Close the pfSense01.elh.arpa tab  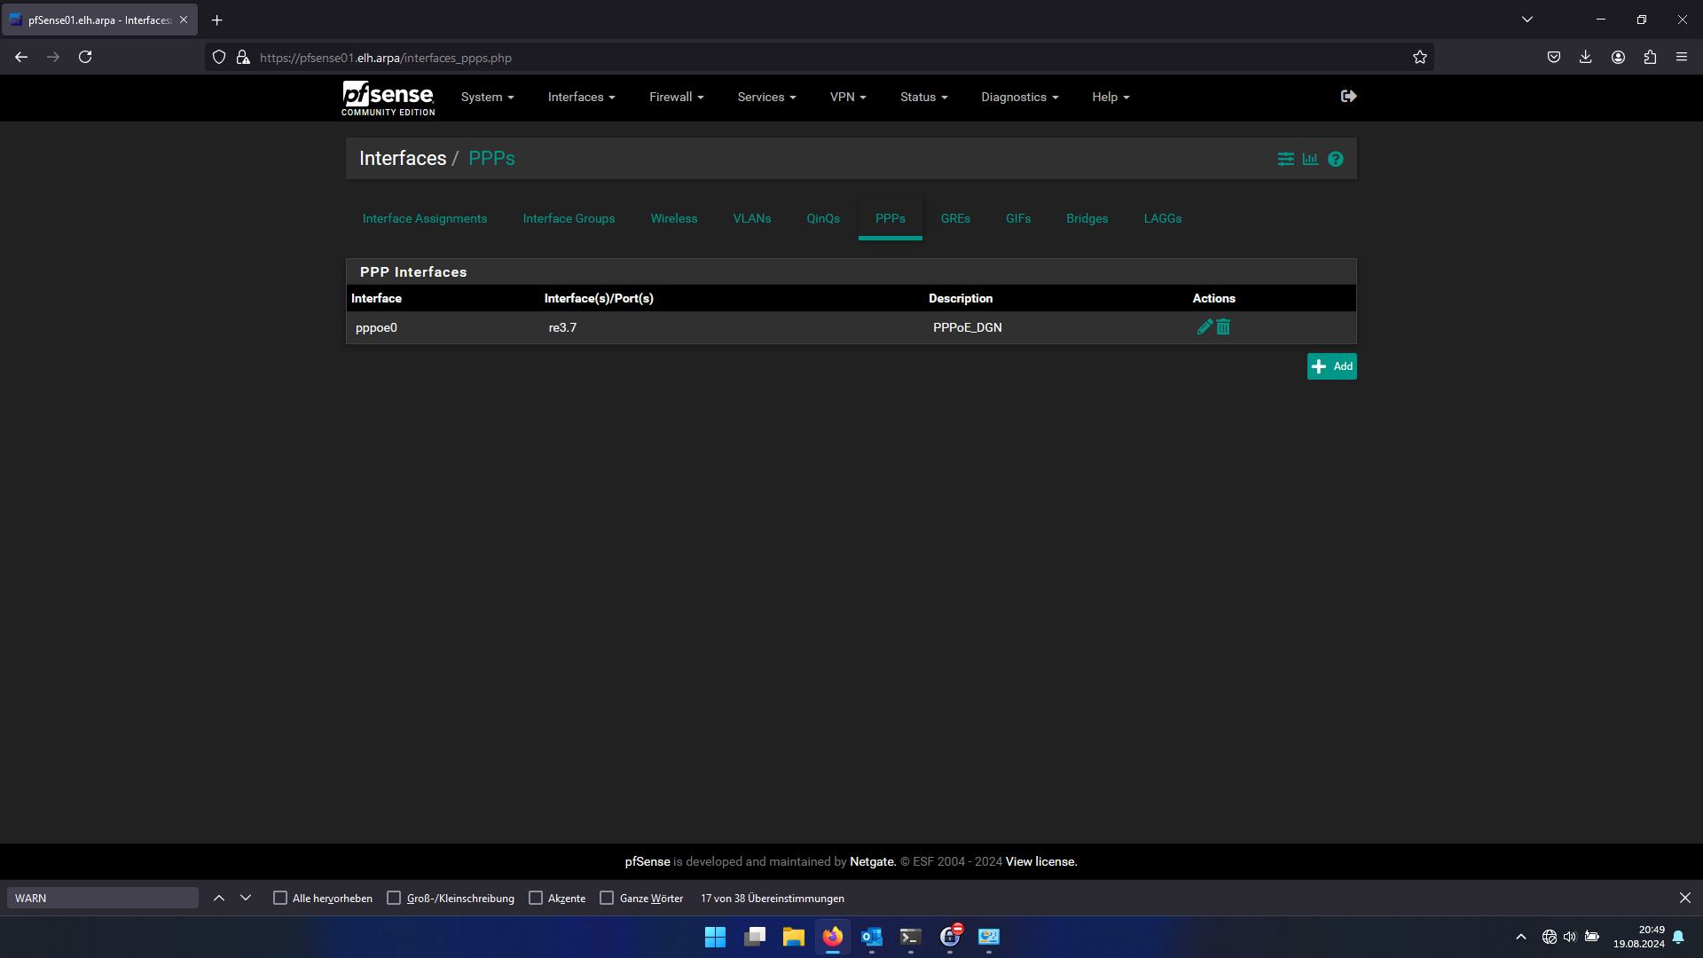pos(184,20)
